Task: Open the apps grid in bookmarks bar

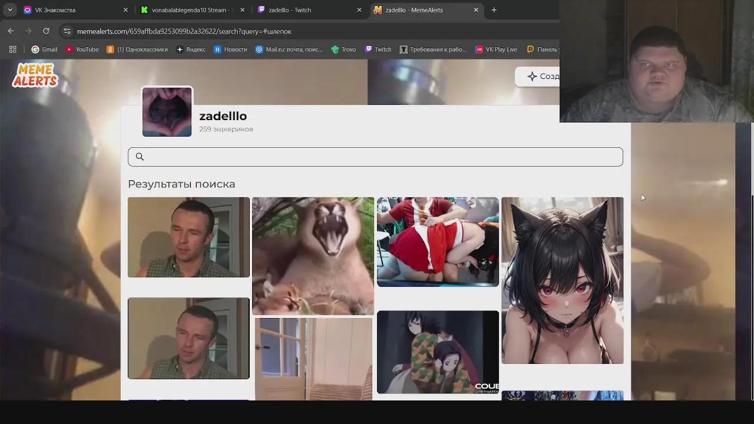Action: point(12,49)
